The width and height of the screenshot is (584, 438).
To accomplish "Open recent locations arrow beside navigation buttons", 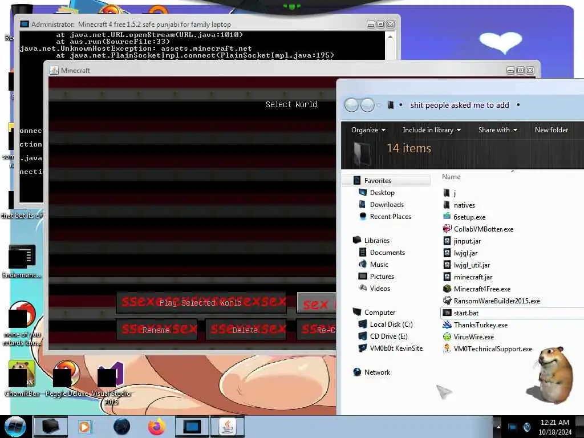I will [x=379, y=105].
